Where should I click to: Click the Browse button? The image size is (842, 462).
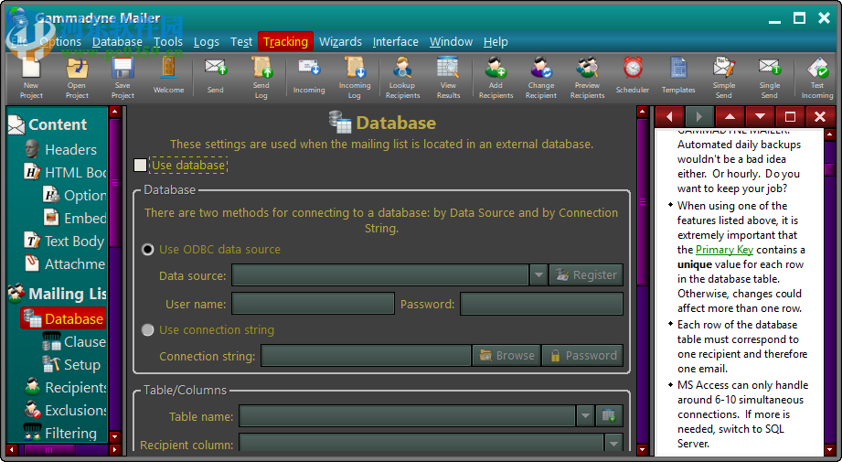(506, 356)
